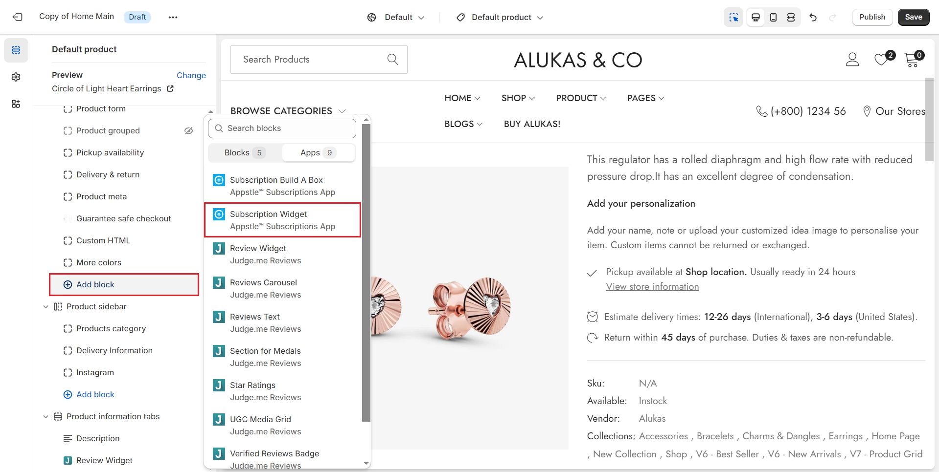Click the Search blocks input field
Image resolution: width=939 pixels, height=472 pixels.
pyautogui.click(x=282, y=128)
